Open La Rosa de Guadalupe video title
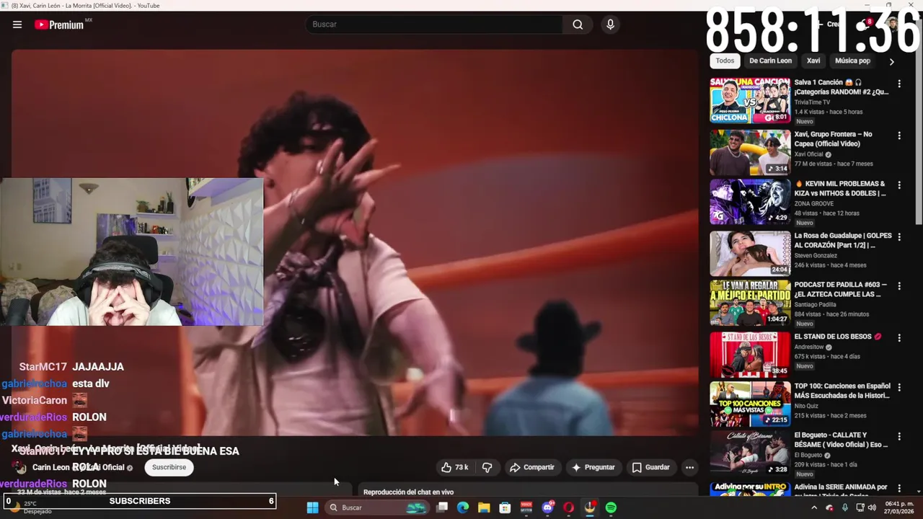Screen dimensions: 923x519 (843, 241)
